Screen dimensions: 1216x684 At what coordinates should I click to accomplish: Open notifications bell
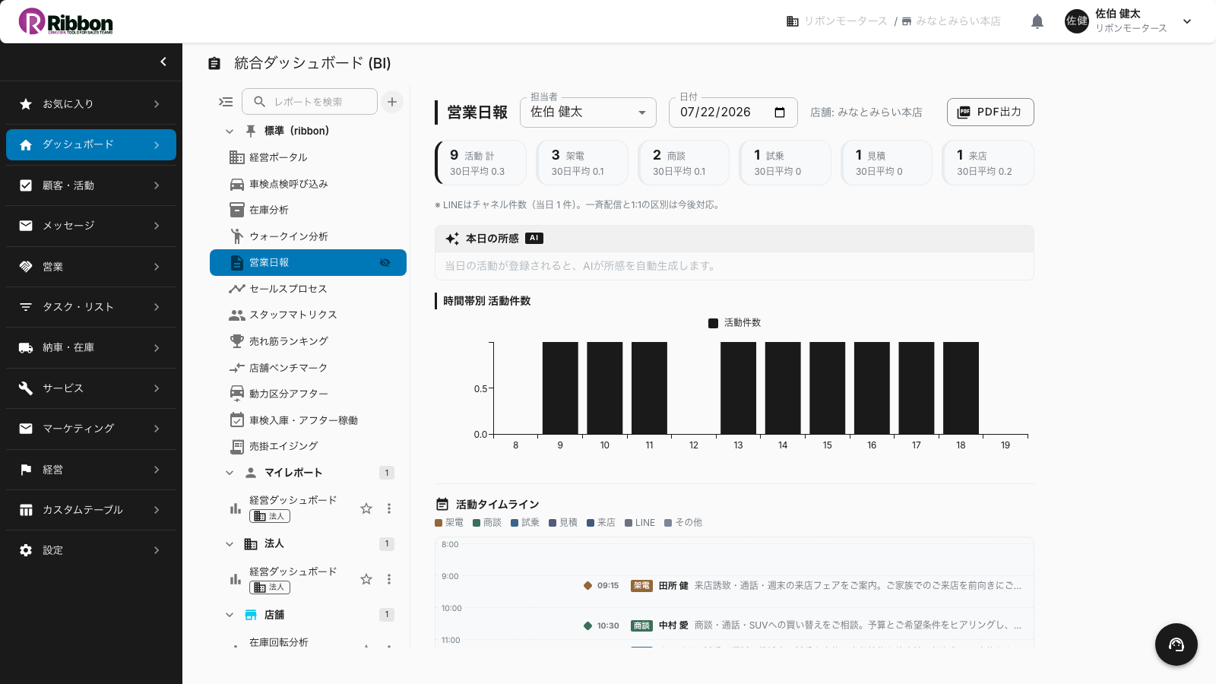(1037, 21)
